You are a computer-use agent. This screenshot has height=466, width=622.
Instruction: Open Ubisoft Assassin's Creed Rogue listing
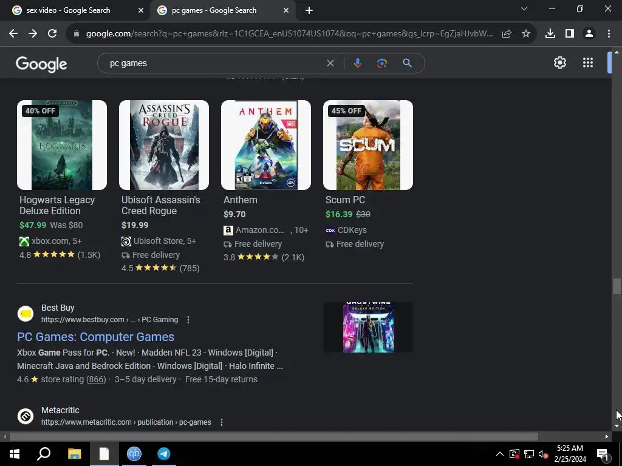pyautogui.click(x=160, y=205)
